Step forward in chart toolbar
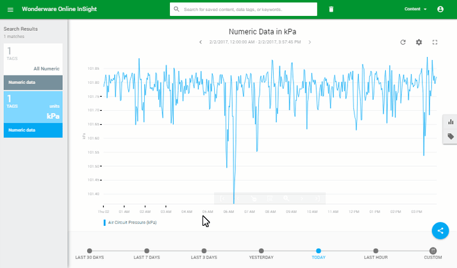 (x=302, y=198)
